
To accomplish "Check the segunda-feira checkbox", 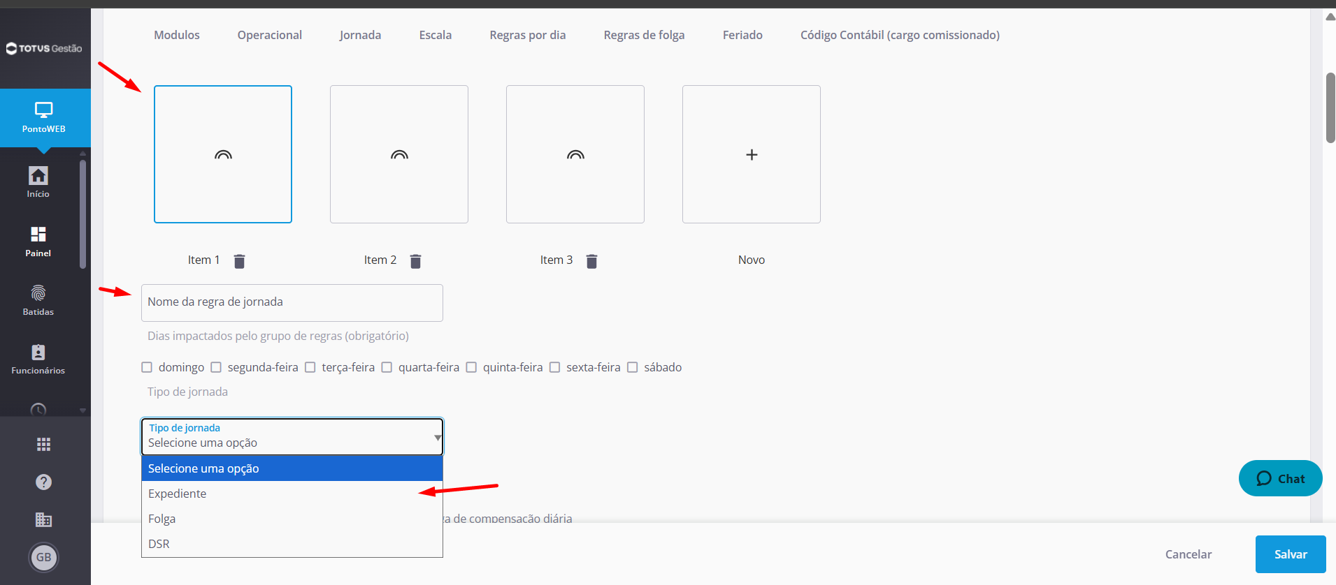I will click(x=216, y=367).
